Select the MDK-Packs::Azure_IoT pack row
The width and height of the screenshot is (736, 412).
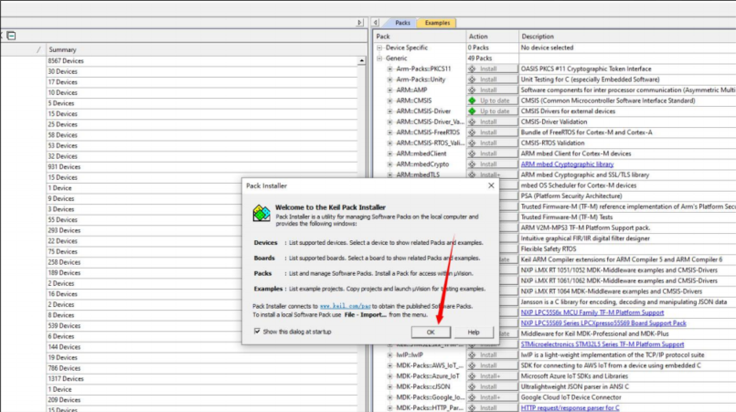pos(428,375)
